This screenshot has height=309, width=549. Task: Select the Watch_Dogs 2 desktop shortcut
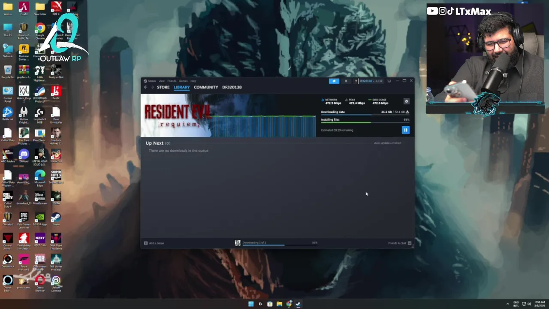click(x=24, y=94)
